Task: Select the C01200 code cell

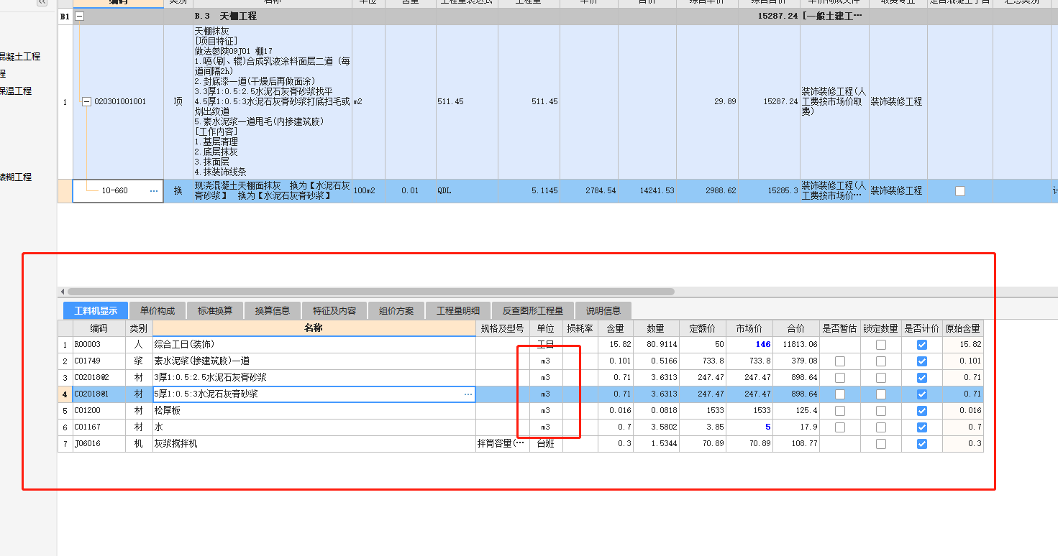Action: coord(99,411)
